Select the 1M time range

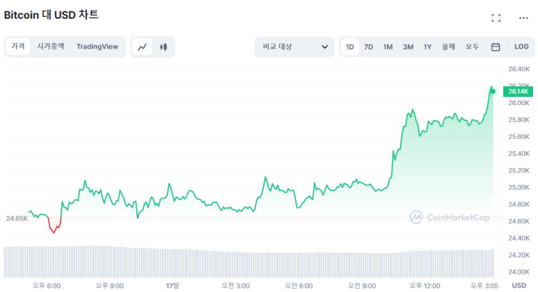click(x=388, y=47)
